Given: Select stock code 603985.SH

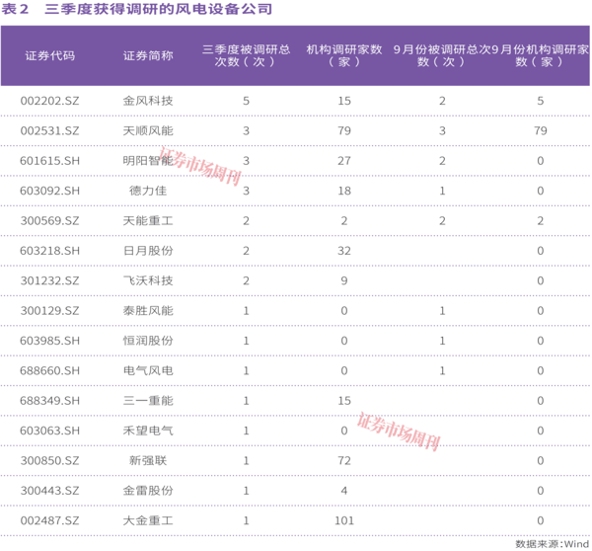Looking at the screenshot, I should [x=50, y=341].
